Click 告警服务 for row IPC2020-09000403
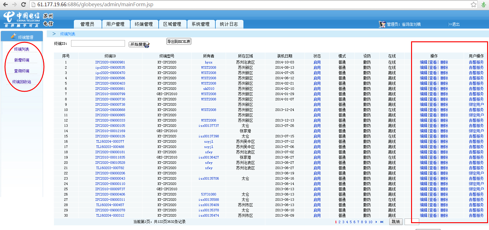The height and width of the screenshot is (230, 489). (x=476, y=83)
